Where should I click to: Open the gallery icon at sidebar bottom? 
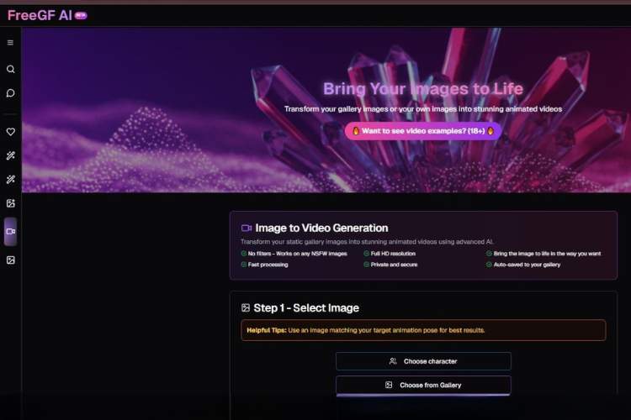point(10,260)
